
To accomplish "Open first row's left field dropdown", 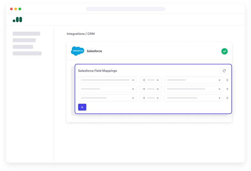I will (107, 80).
